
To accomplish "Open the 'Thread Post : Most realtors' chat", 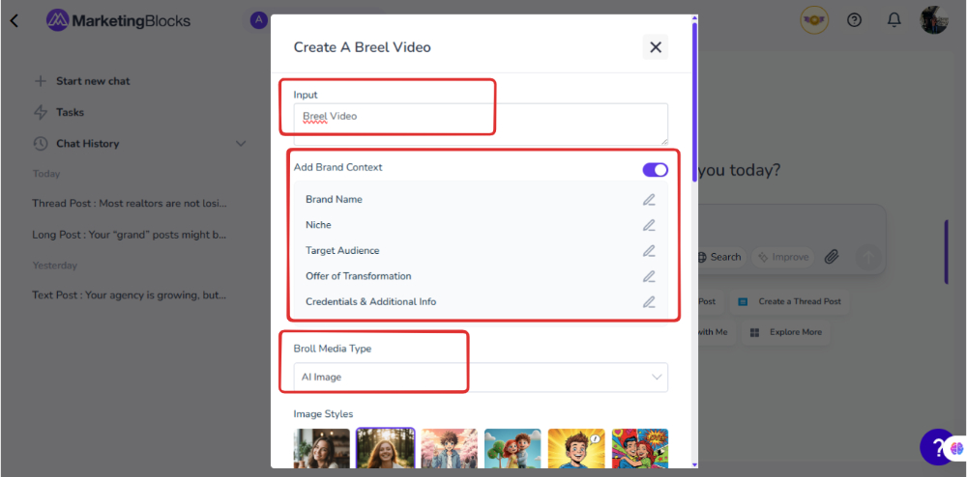I will point(129,204).
